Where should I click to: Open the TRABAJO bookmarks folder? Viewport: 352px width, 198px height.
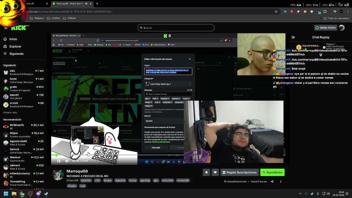(37, 18)
